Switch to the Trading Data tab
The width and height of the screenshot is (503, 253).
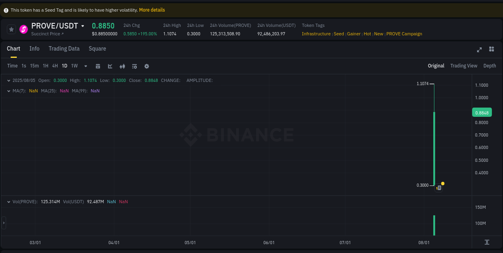tap(64, 49)
